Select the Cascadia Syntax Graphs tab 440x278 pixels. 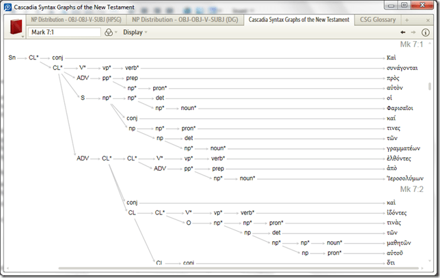(300, 20)
